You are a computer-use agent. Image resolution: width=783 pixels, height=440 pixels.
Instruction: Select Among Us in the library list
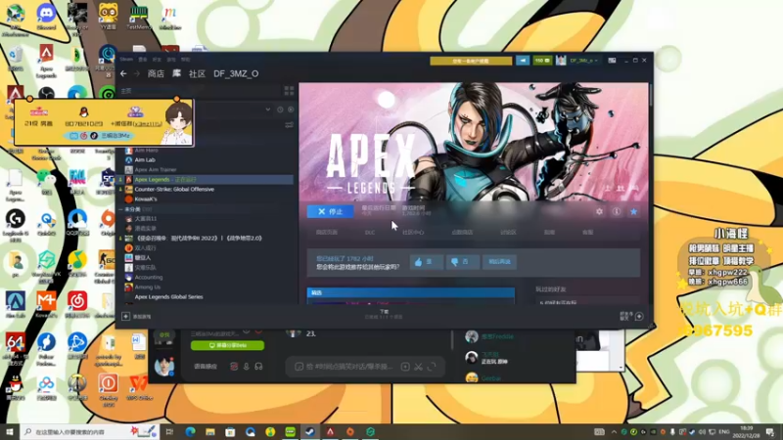tap(148, 287)
